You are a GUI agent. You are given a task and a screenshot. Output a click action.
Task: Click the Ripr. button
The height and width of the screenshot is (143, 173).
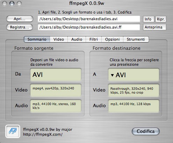[x=161, y=19]
